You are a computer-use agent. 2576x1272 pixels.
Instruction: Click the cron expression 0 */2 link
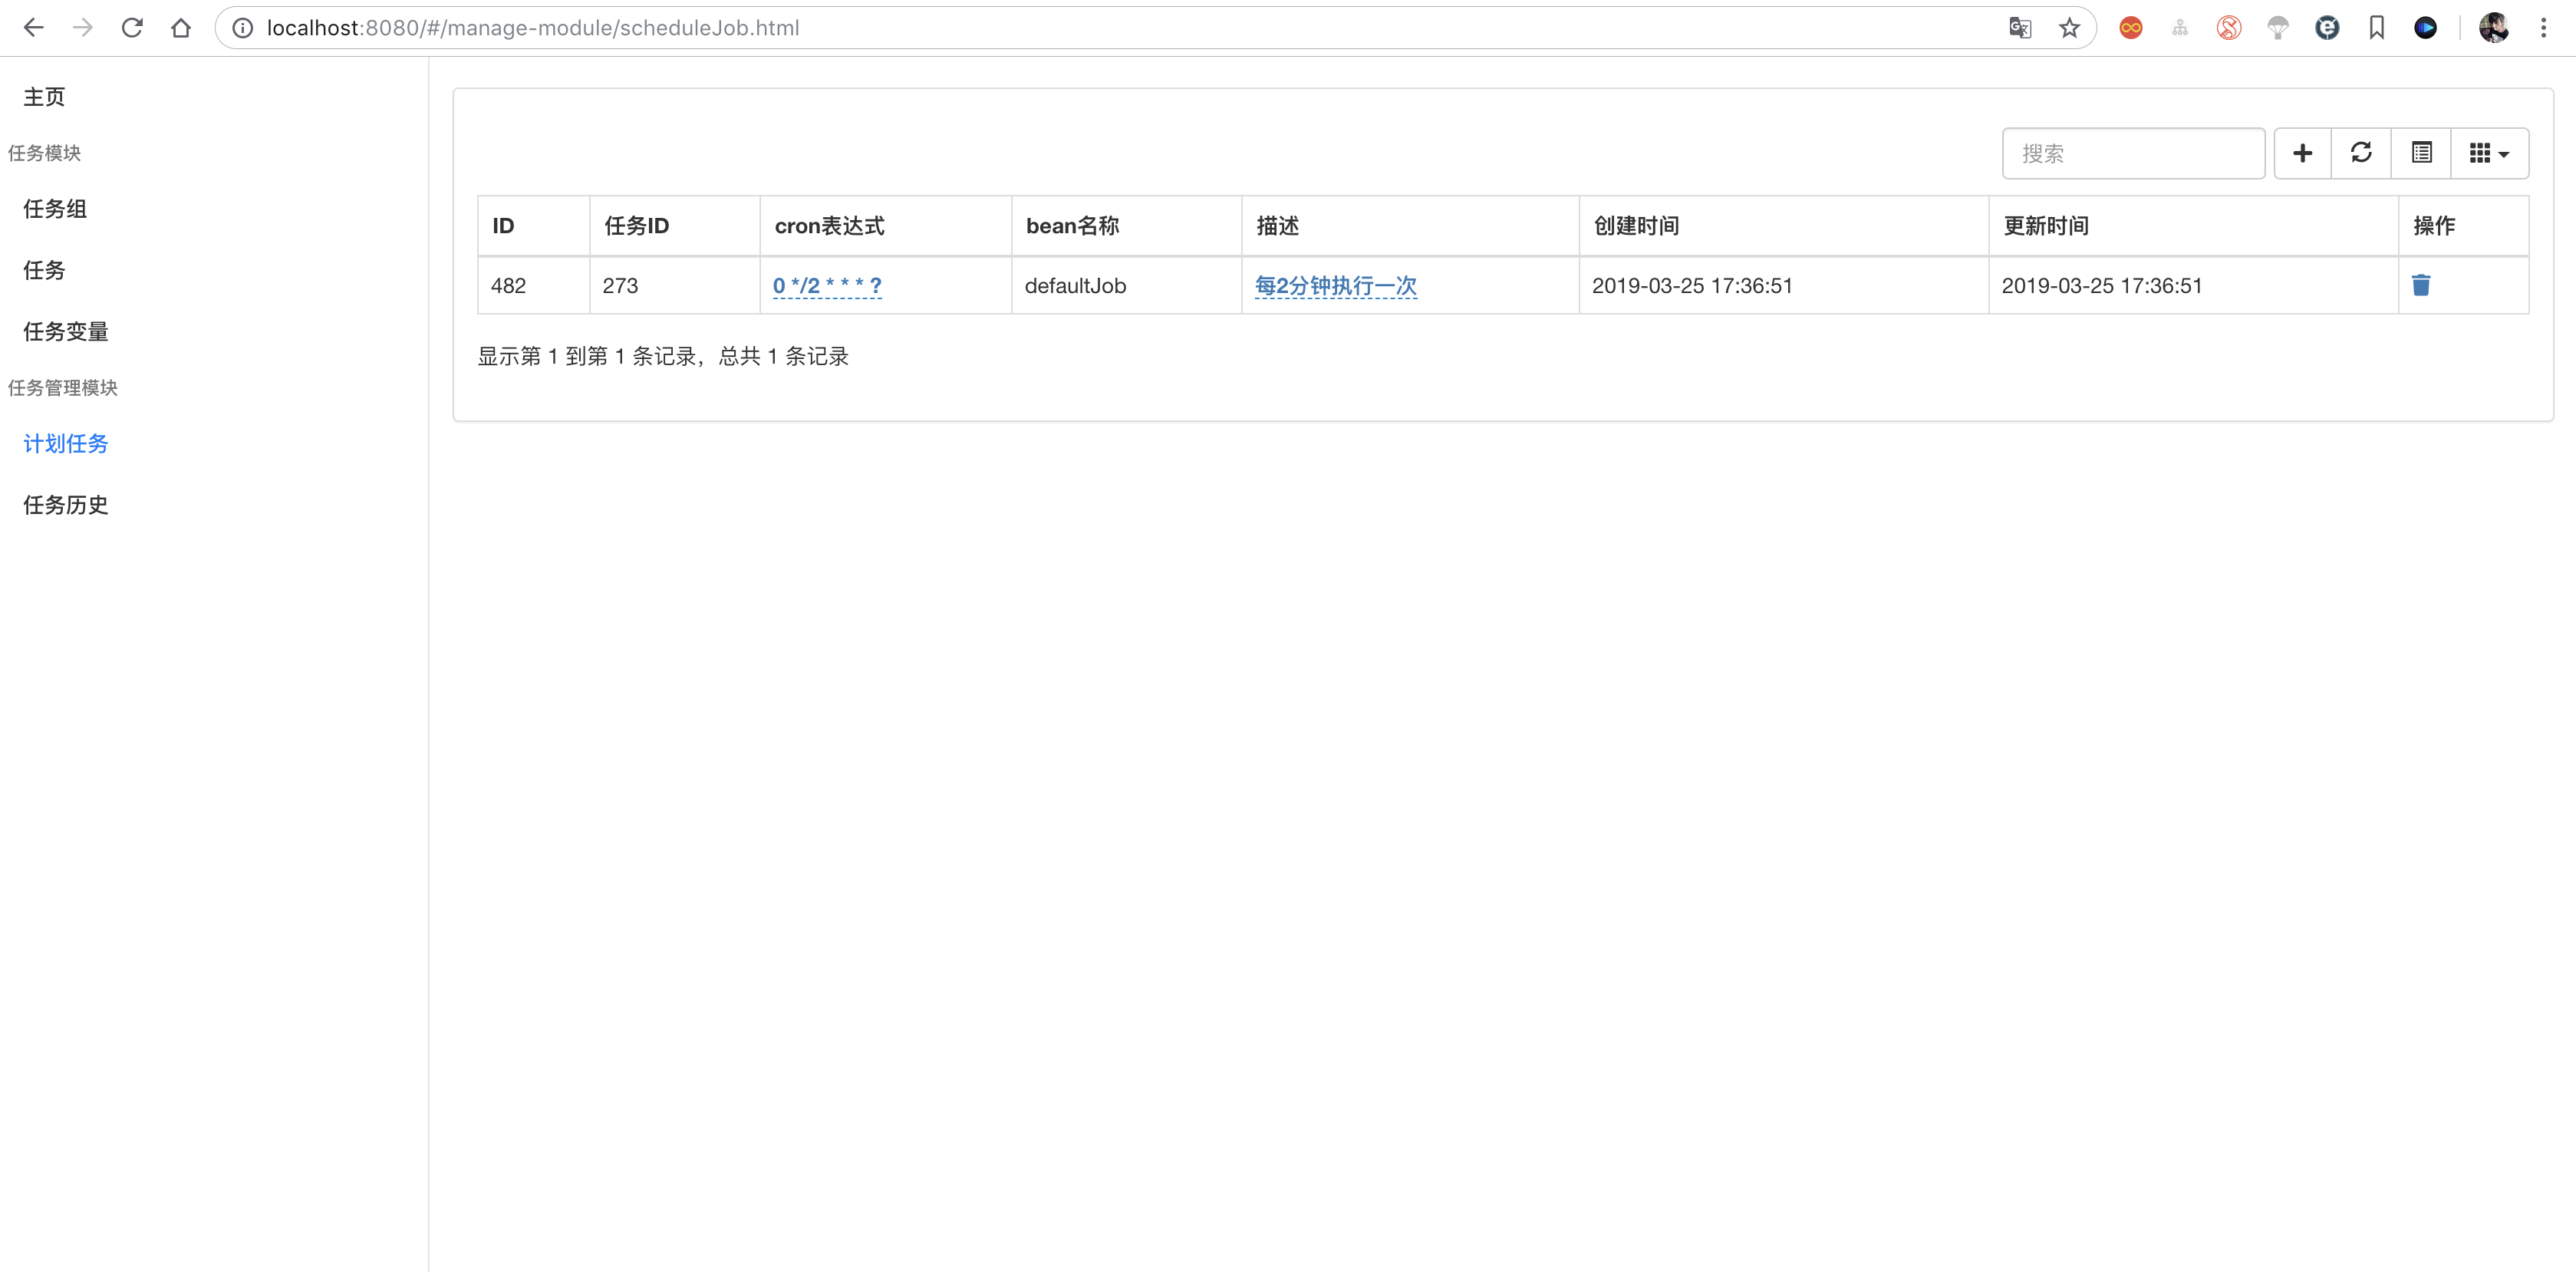(x=827, y=285)
